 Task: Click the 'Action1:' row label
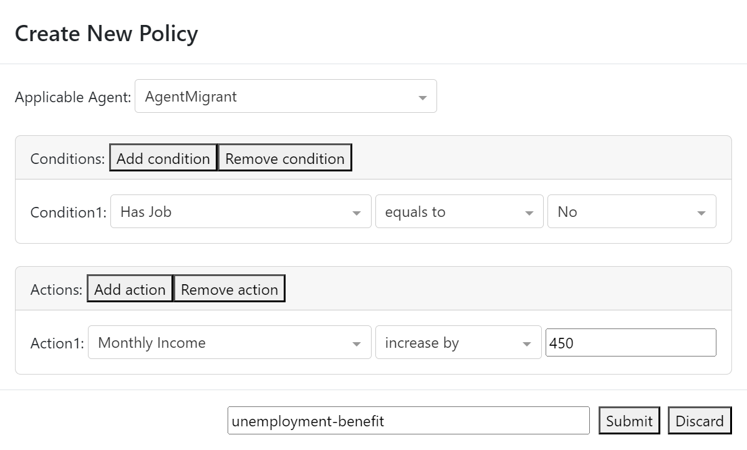(x=57, y=343)
